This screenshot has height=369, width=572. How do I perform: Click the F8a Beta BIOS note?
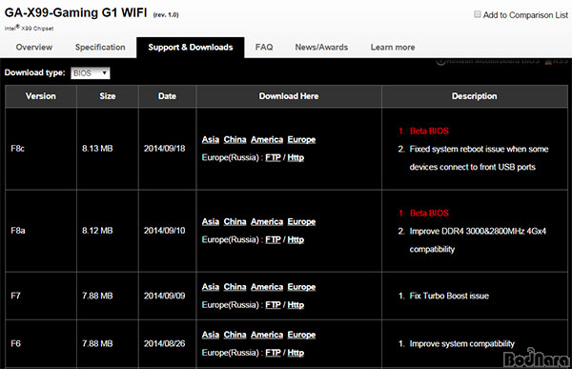click(429, 214)
